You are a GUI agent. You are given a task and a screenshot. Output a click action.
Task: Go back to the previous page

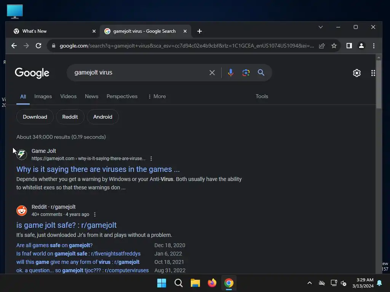pyautogui.click(x=14, y=46)
